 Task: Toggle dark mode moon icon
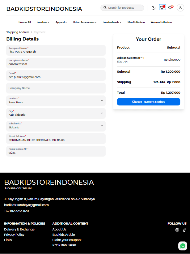click(154, 8)
